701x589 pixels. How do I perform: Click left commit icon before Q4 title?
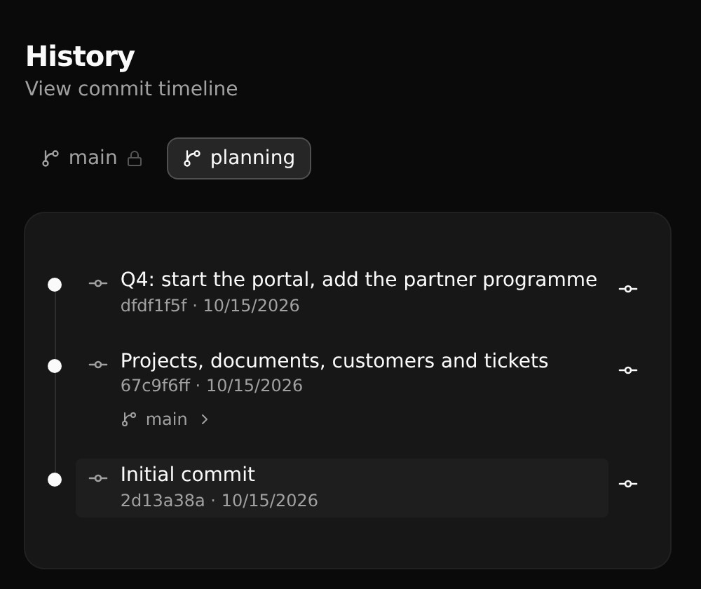point(98,283)
